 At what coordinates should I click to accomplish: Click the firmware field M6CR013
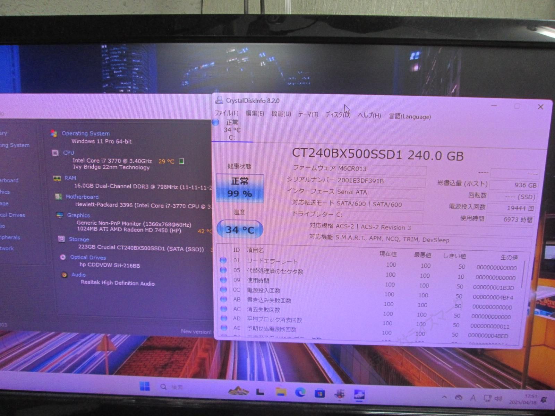point(382,170)
